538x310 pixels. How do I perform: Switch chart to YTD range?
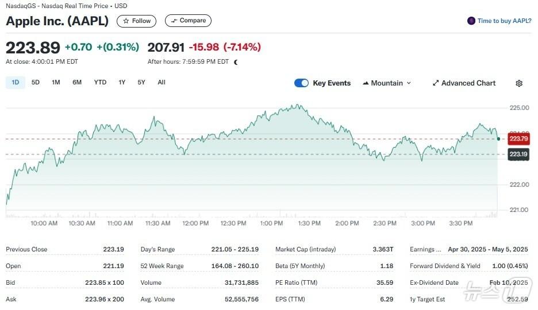pos(100,83)
